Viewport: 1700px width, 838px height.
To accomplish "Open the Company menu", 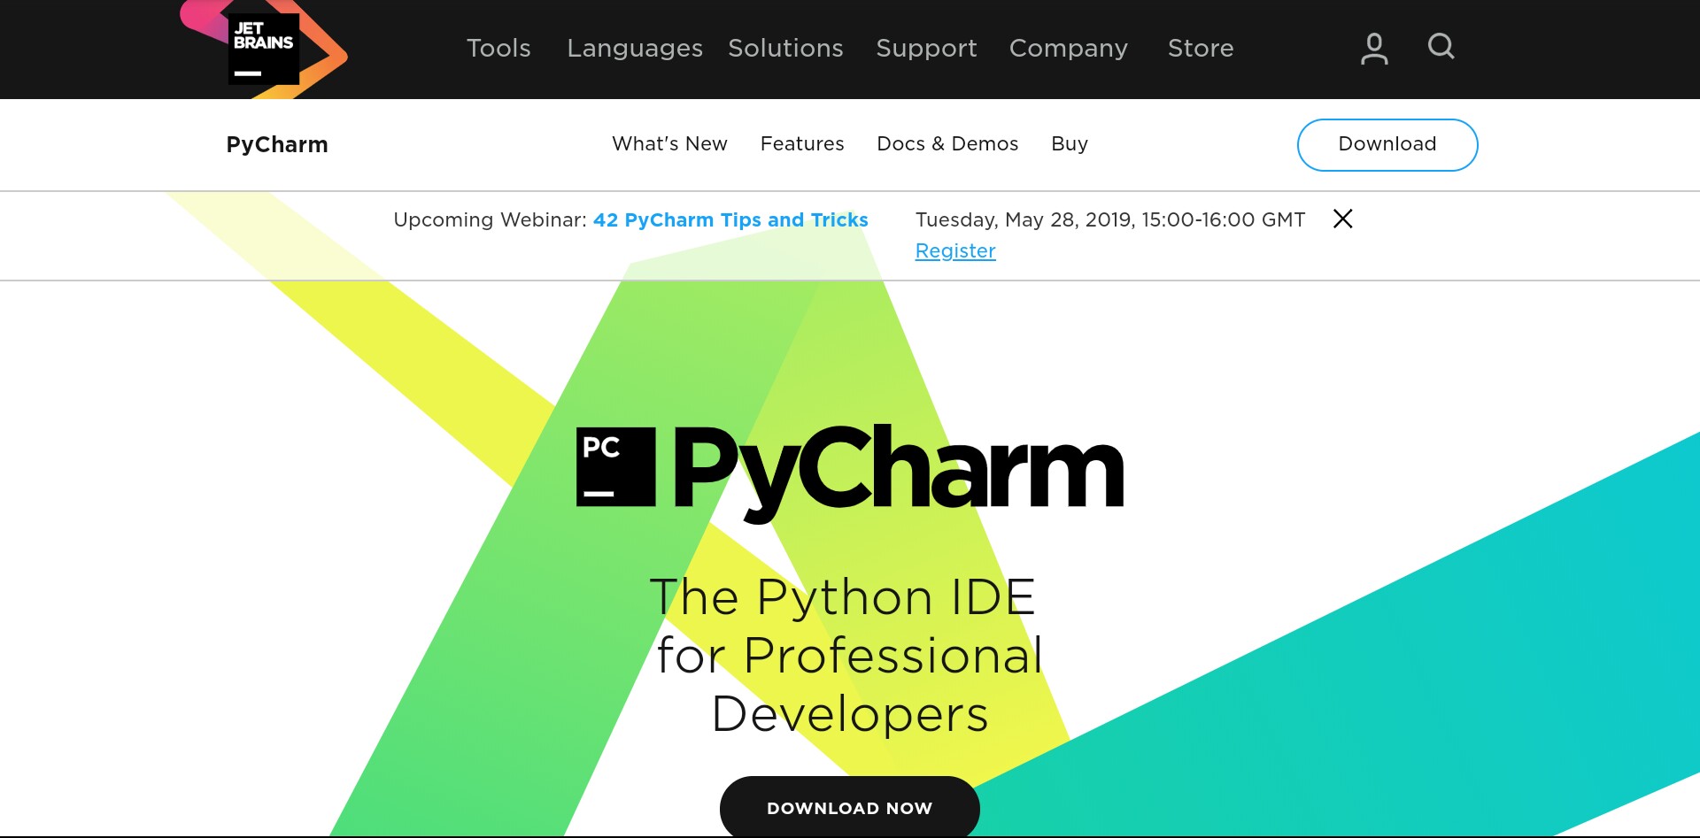I will click(x=1068, y=49).
